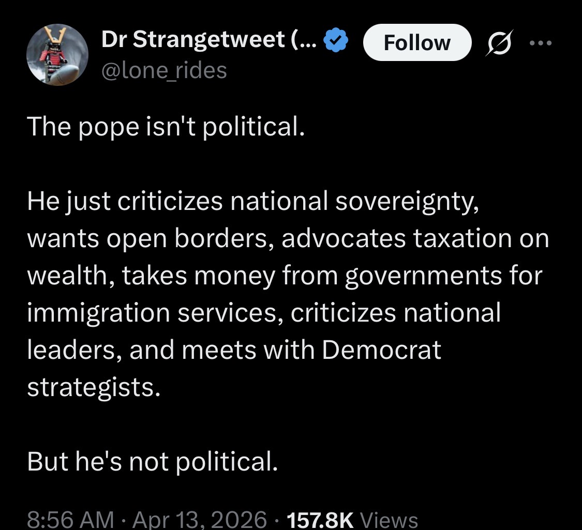Click the @lone_rides handle
The width and height of the screenshot is (582, 530).
point(165,69)
